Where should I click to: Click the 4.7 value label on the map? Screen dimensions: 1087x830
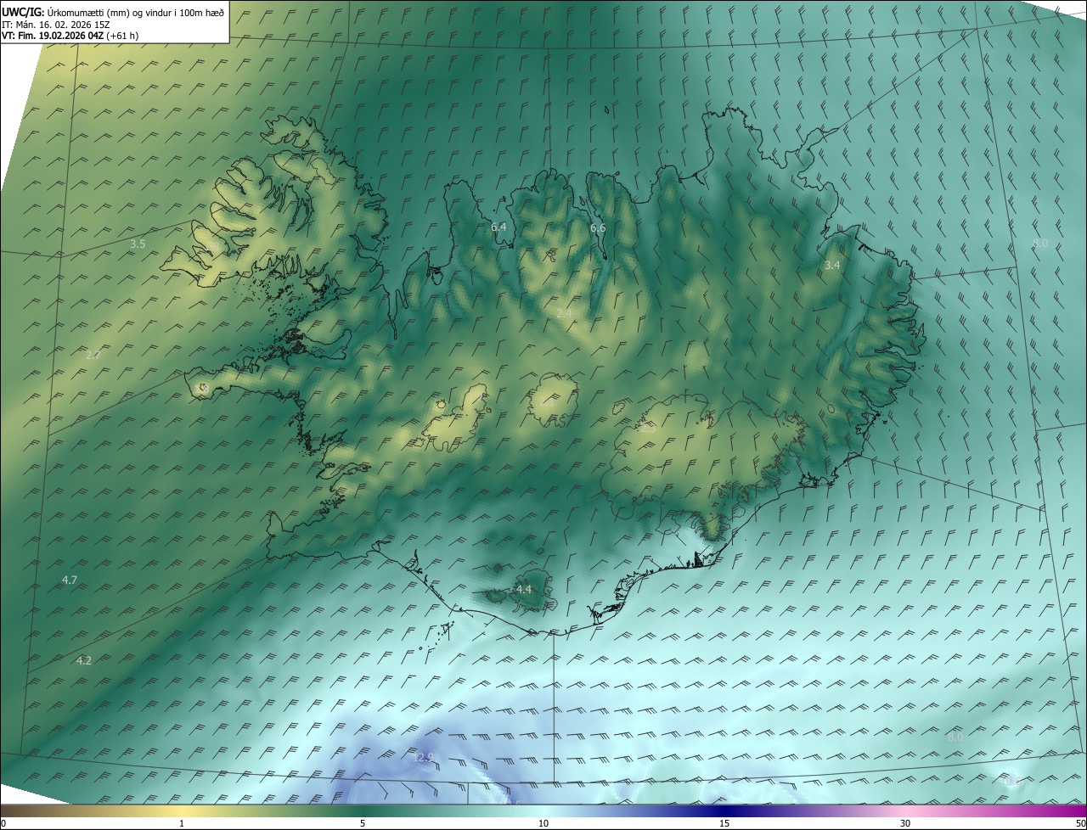point(70,580)
